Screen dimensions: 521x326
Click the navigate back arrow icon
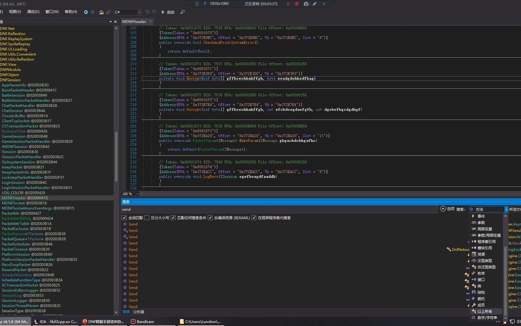pos(86,12)
